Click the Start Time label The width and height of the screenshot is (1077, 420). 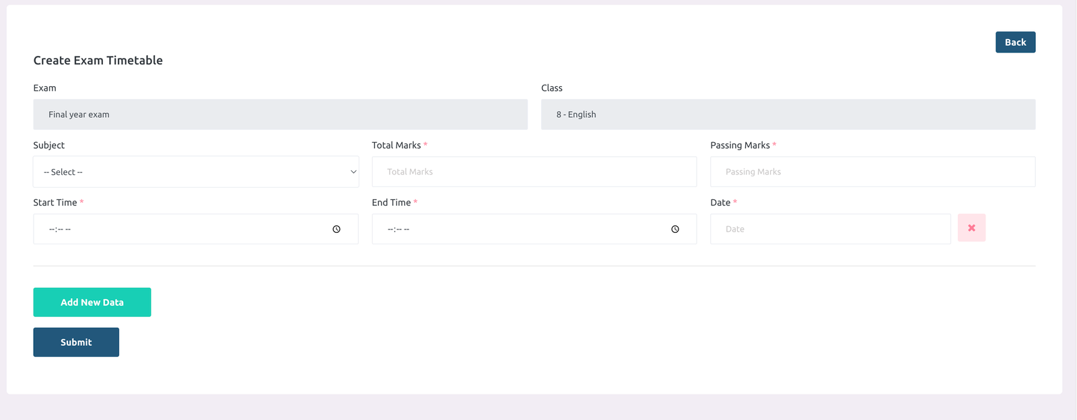click(55, 203)
